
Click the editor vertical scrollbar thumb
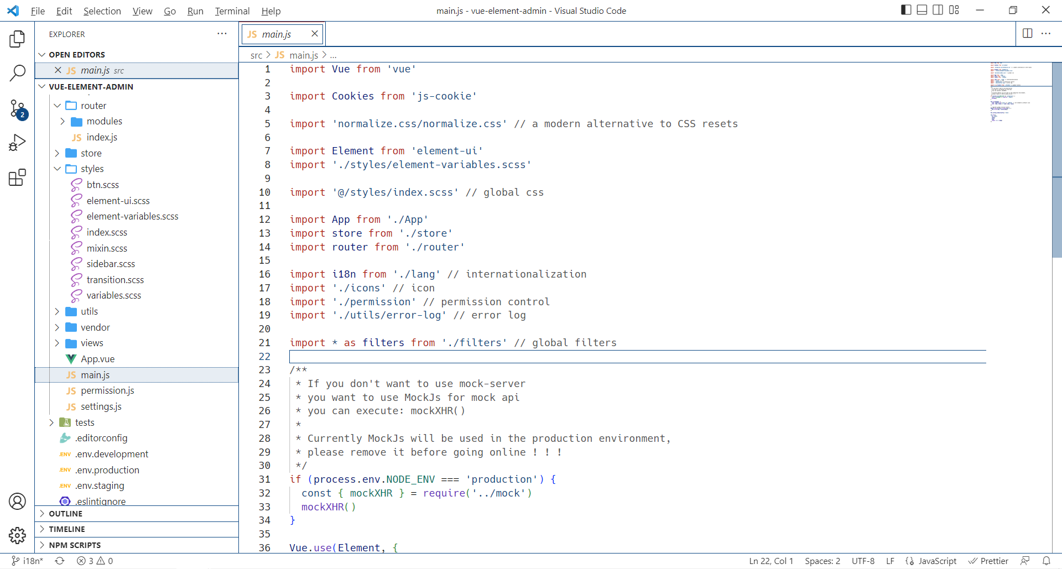coord(1056,160)
